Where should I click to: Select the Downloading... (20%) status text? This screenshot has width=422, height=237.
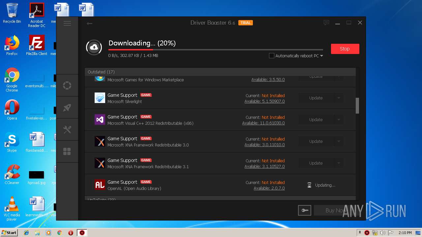(x=142, y=43)
